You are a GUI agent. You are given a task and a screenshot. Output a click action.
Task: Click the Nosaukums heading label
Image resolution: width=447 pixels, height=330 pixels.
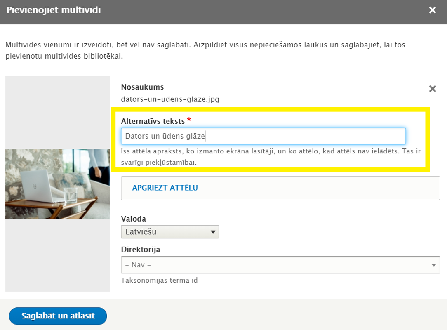142,87
